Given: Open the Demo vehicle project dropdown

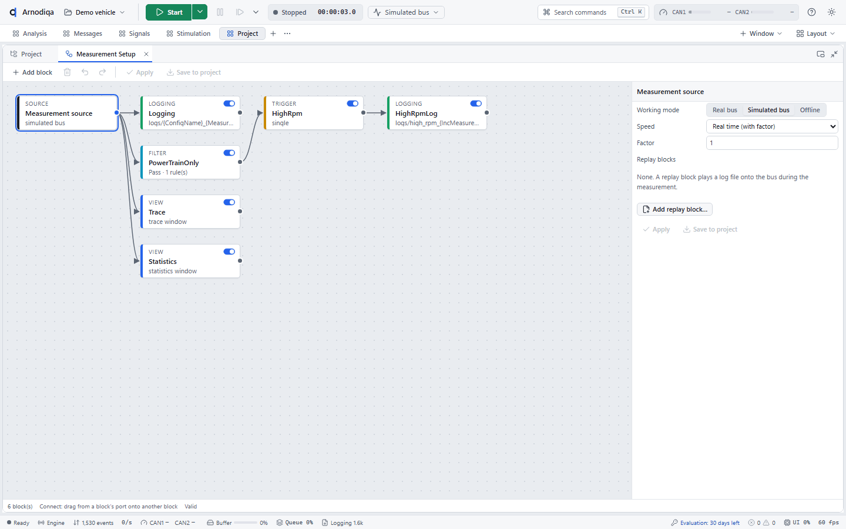Looking at the screenshot, I should click(x=95, y=12).
